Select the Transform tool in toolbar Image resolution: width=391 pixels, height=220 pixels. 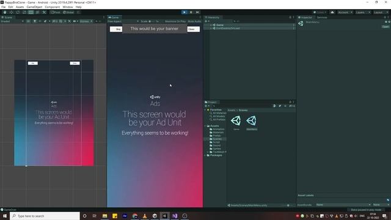[37, 12]
